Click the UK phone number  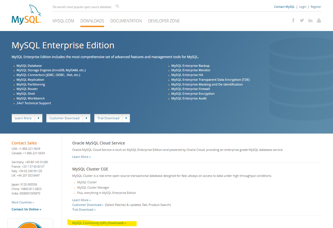28,175
